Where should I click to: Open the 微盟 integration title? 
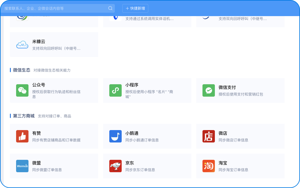[x=37, y=163]
